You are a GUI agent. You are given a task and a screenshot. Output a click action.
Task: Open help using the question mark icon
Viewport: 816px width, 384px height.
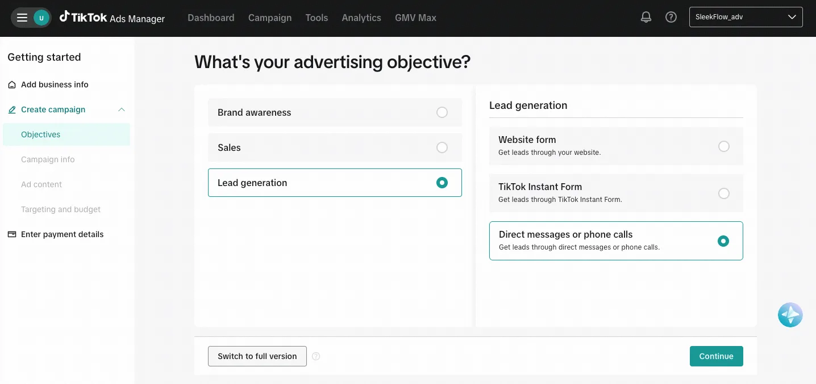(671, 16)
